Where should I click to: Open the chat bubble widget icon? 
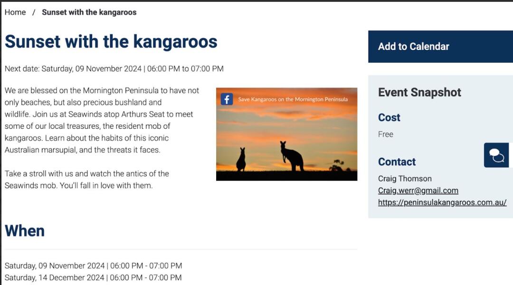pyautogui.click(x=496, y=155)
